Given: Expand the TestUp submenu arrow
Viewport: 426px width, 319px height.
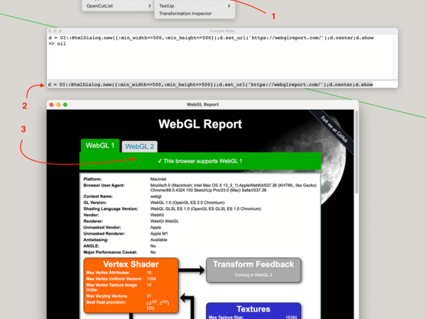Looking at the screenshot, I should coord(229,6).
